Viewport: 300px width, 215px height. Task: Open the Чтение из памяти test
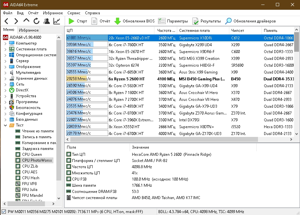coord(38,131)
